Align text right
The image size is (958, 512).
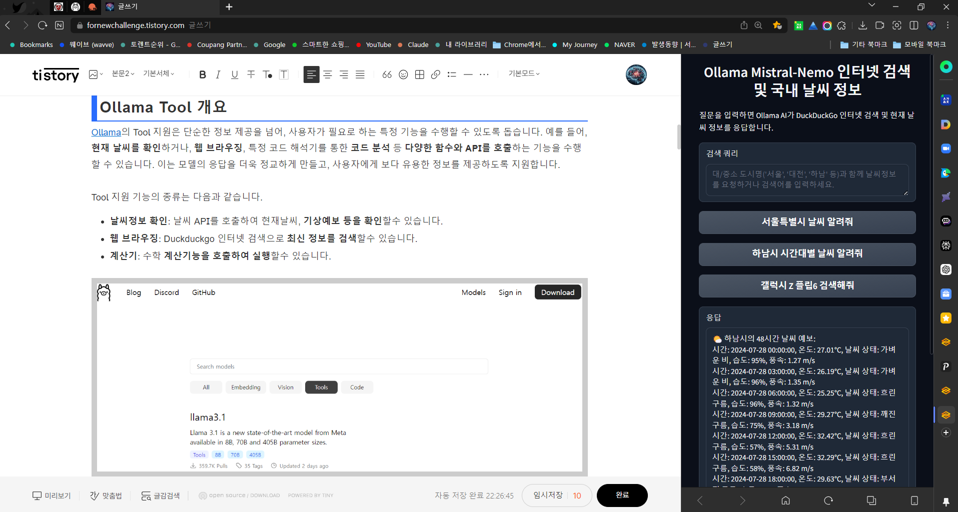point(344,74)
